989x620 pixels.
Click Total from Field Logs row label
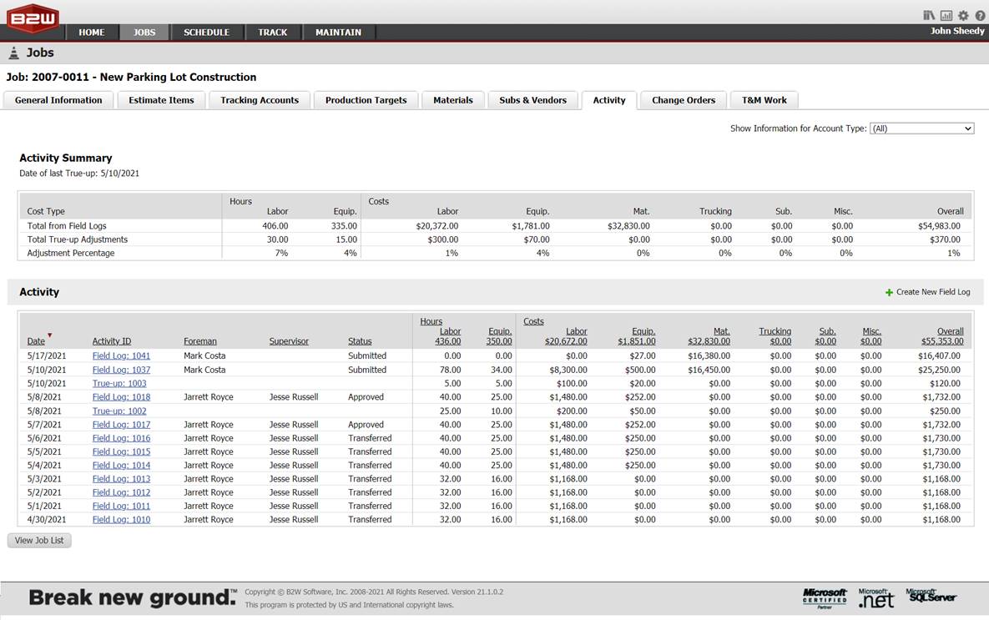[x=67, y=226]
